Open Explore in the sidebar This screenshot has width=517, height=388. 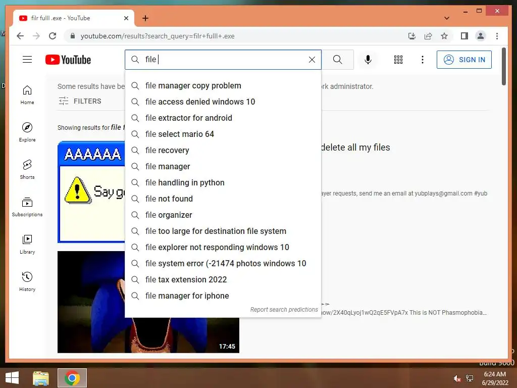pos(27,132)
